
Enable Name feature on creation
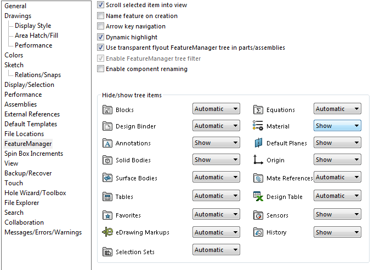point(100,16)
